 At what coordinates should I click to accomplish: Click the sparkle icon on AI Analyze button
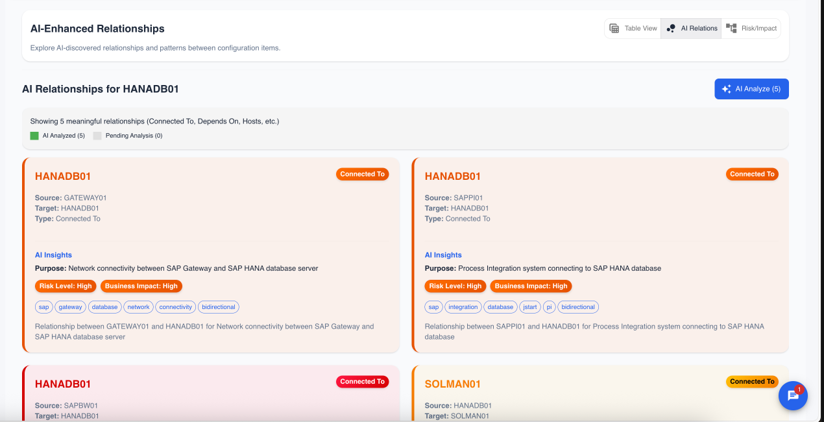pos(726,88)
